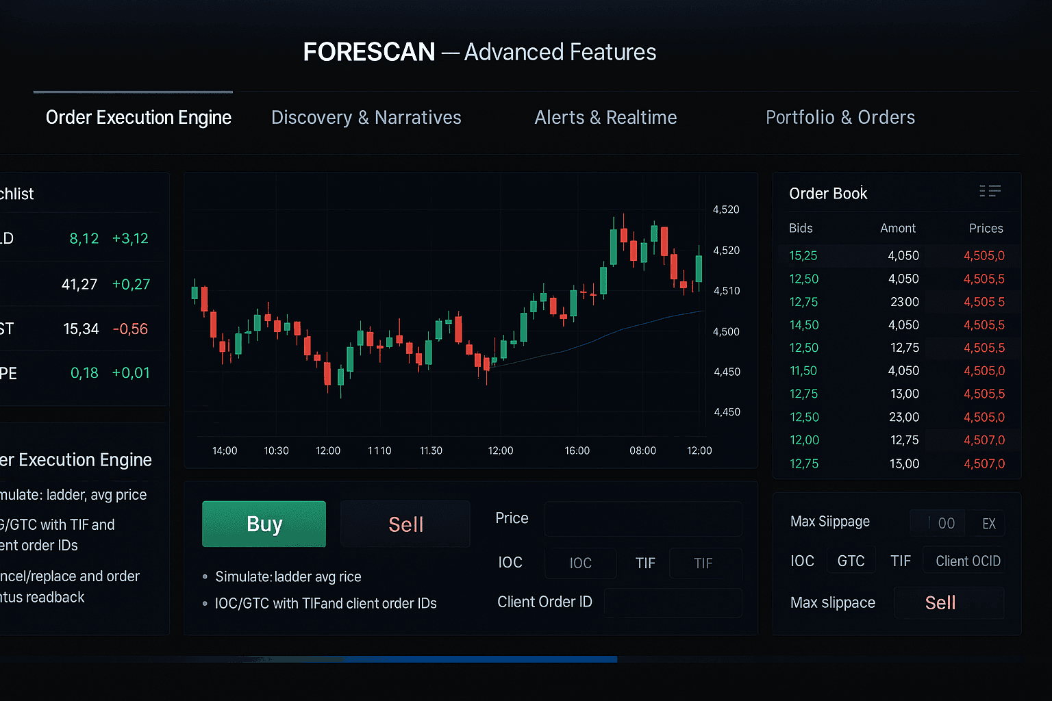Select the +3,12 change in the watchlist
This screenshot has height=701, width=1052.
(x=130, y=239)
